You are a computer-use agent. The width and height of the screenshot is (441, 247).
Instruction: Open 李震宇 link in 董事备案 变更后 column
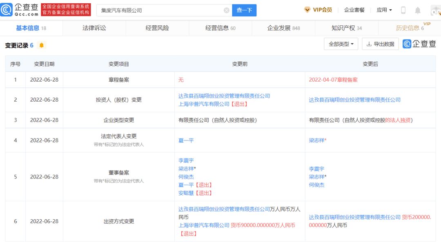[x=316, y=169]
